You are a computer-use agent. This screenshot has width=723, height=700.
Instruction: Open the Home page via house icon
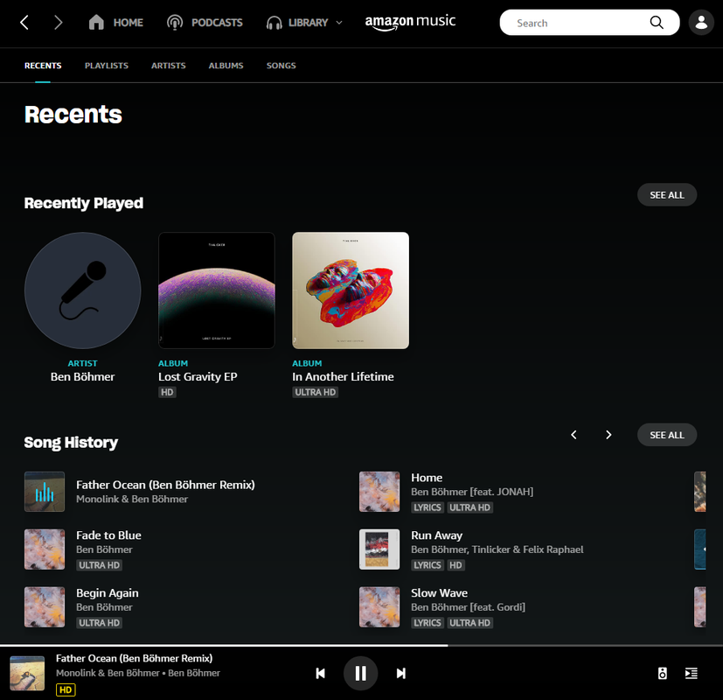pyautogui.click(x=96, y=22)
